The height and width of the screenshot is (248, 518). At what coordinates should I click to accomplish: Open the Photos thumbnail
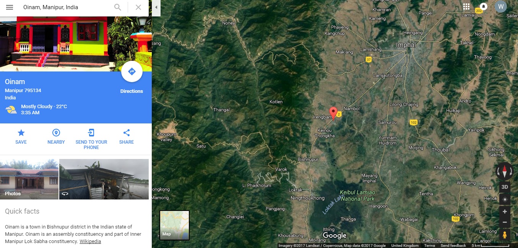(x=29, y=179)
